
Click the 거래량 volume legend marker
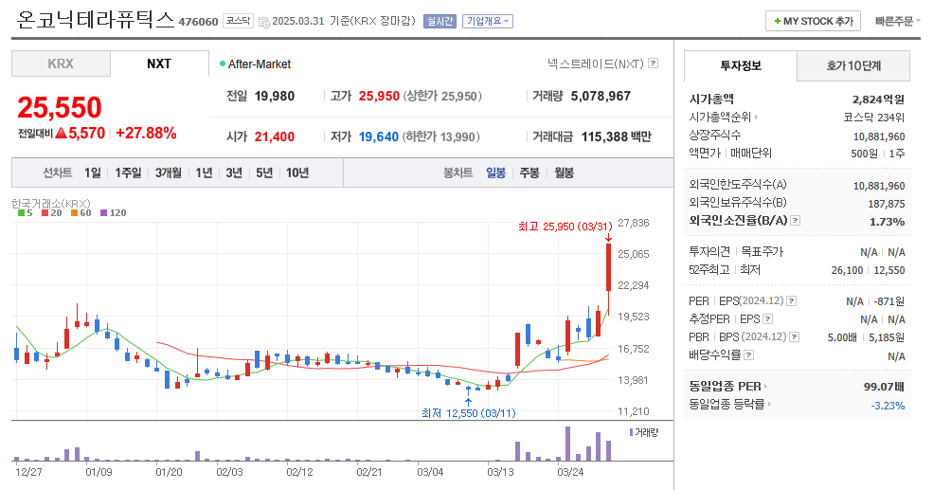631,432
